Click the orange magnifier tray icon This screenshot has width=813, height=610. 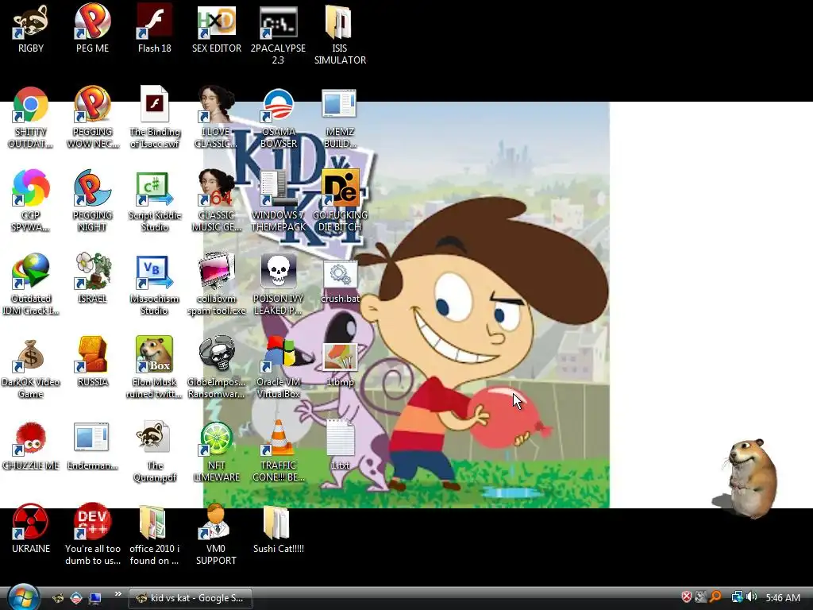[715, 597]
